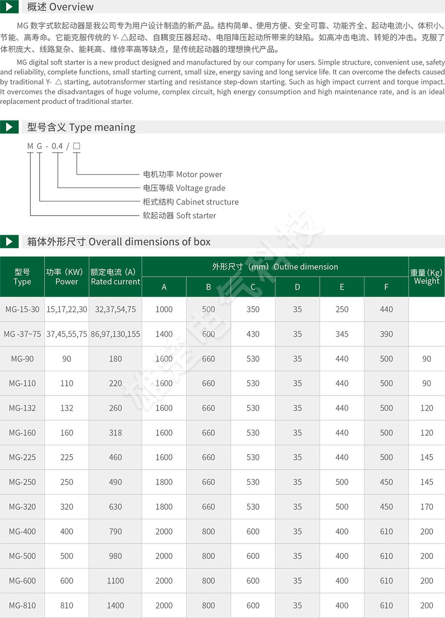Click the green arrow icon beside Type meaning
445x618 pixels.
[x=9, y=127]
